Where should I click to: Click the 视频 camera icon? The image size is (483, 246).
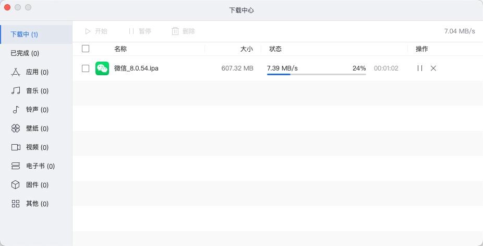coord(16,147)
